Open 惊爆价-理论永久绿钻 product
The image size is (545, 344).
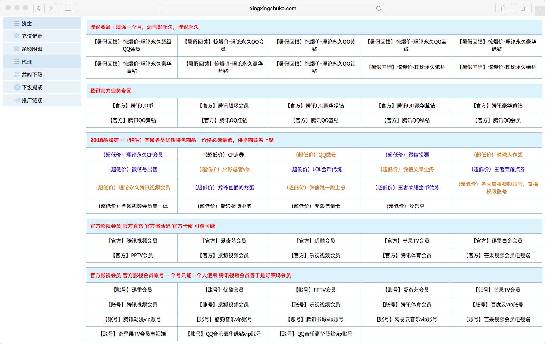click(497, 67)
